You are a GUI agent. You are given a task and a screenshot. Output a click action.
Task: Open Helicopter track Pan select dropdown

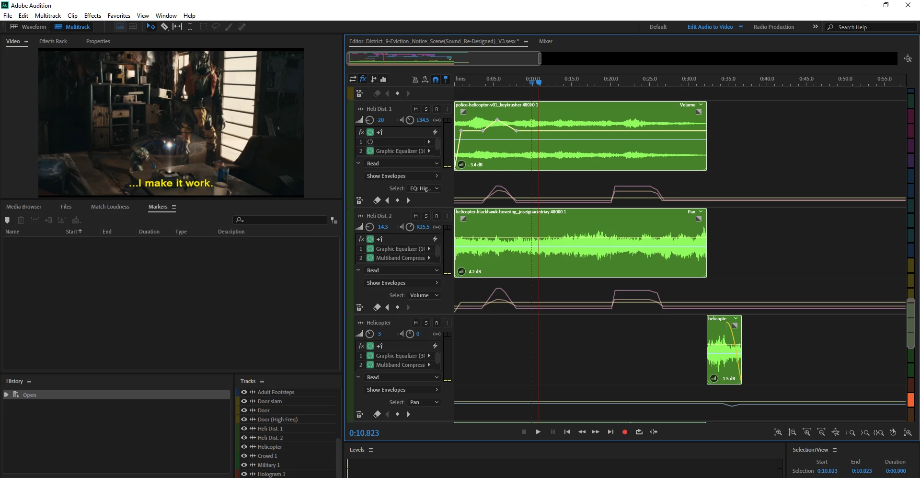424,402
